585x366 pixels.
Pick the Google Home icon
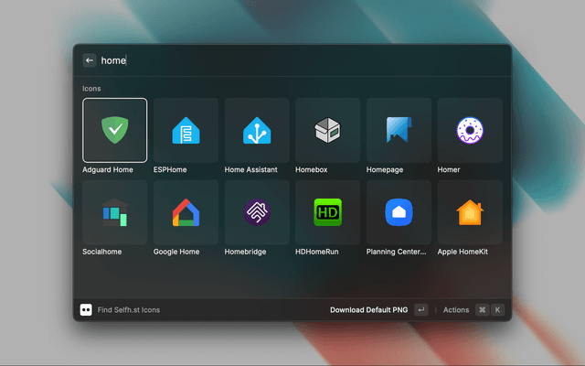pyautogui.click(x=186, y=212)
